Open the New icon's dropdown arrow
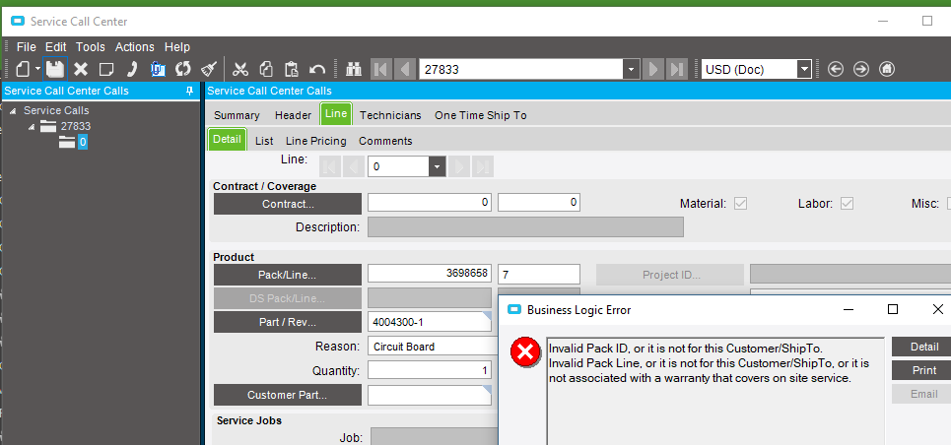The width and height of the screenshot is (951, 445). point(37,69)
